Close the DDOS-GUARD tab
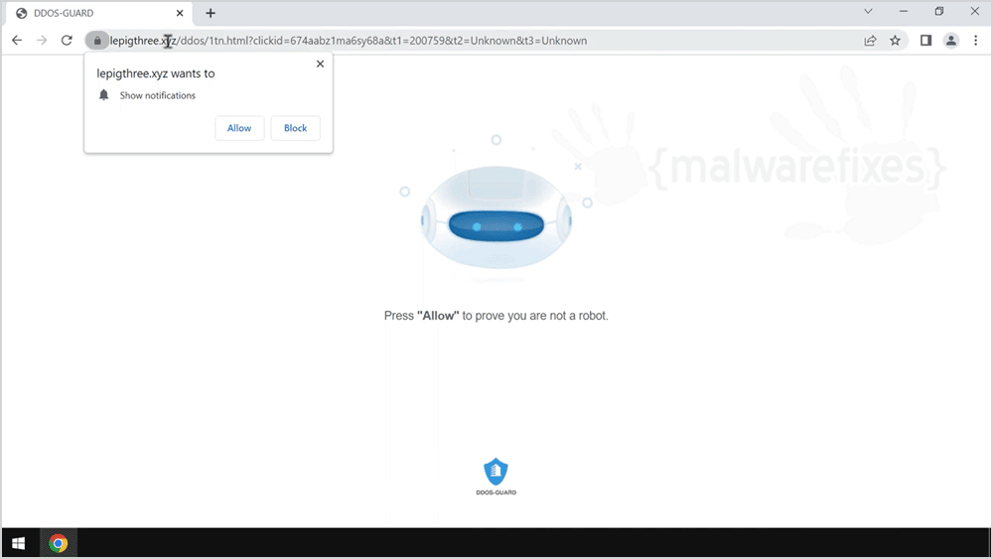This screenshot has width=993, height=559. pyautogui.click(x=180, y=13)
